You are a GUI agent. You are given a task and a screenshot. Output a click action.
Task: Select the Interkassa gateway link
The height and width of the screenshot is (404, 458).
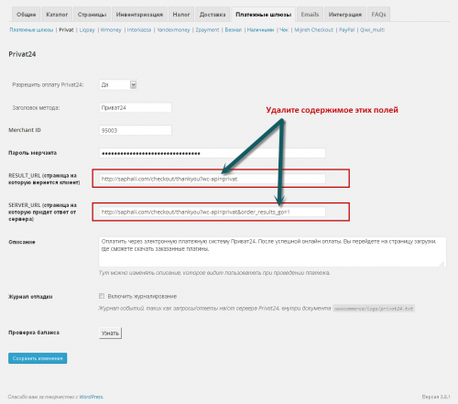tap(139, 30)
